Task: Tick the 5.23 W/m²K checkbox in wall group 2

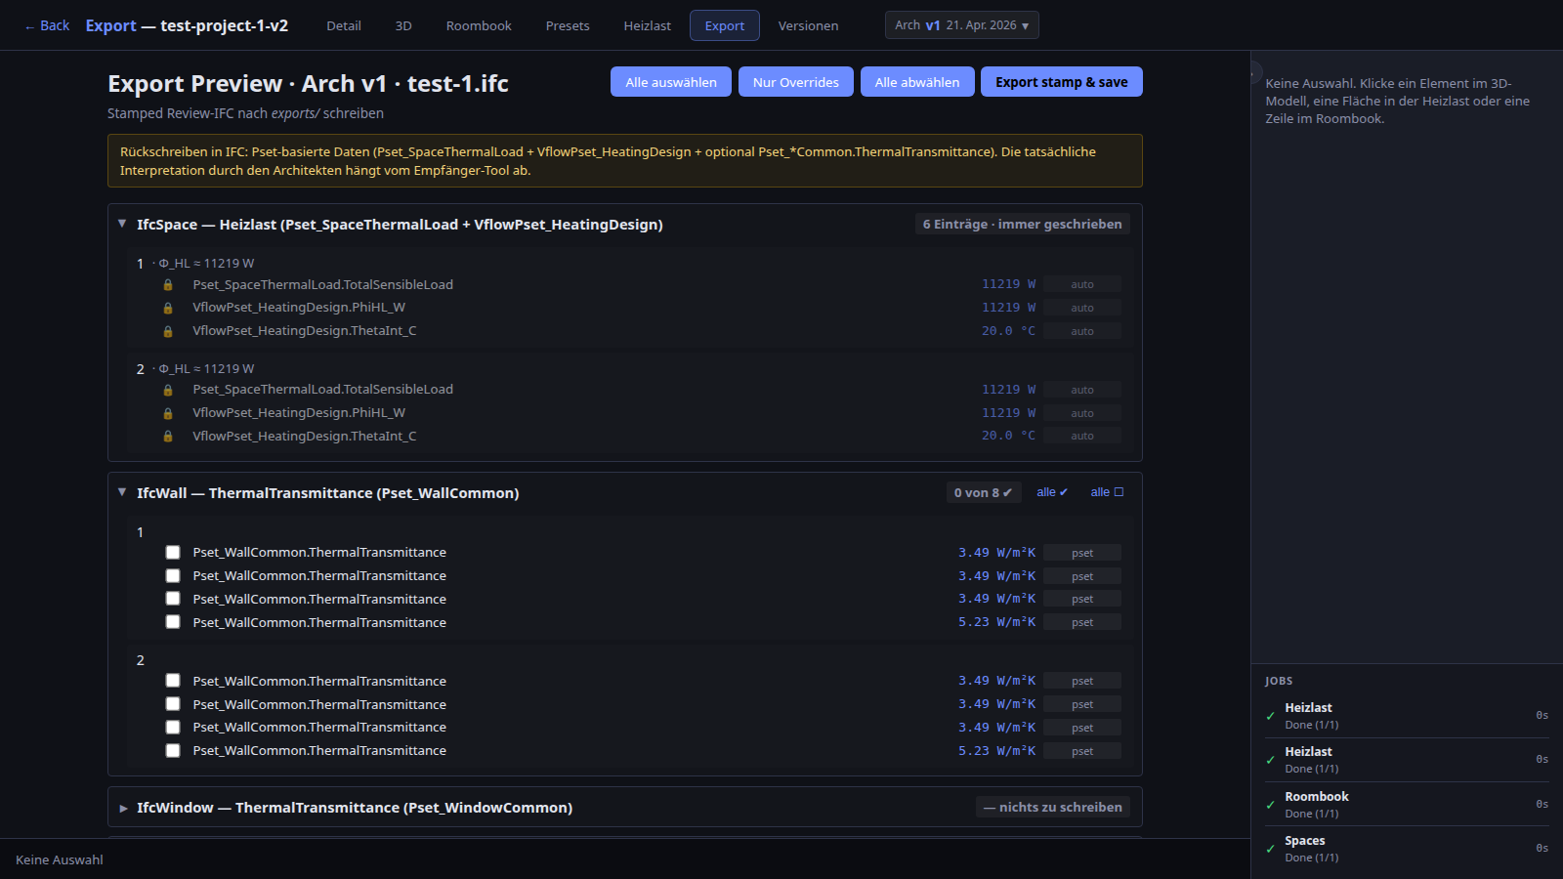Action: [173, 750]
